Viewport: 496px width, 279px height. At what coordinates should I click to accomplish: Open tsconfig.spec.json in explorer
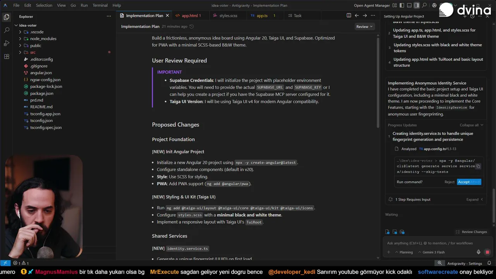[46, 127]
